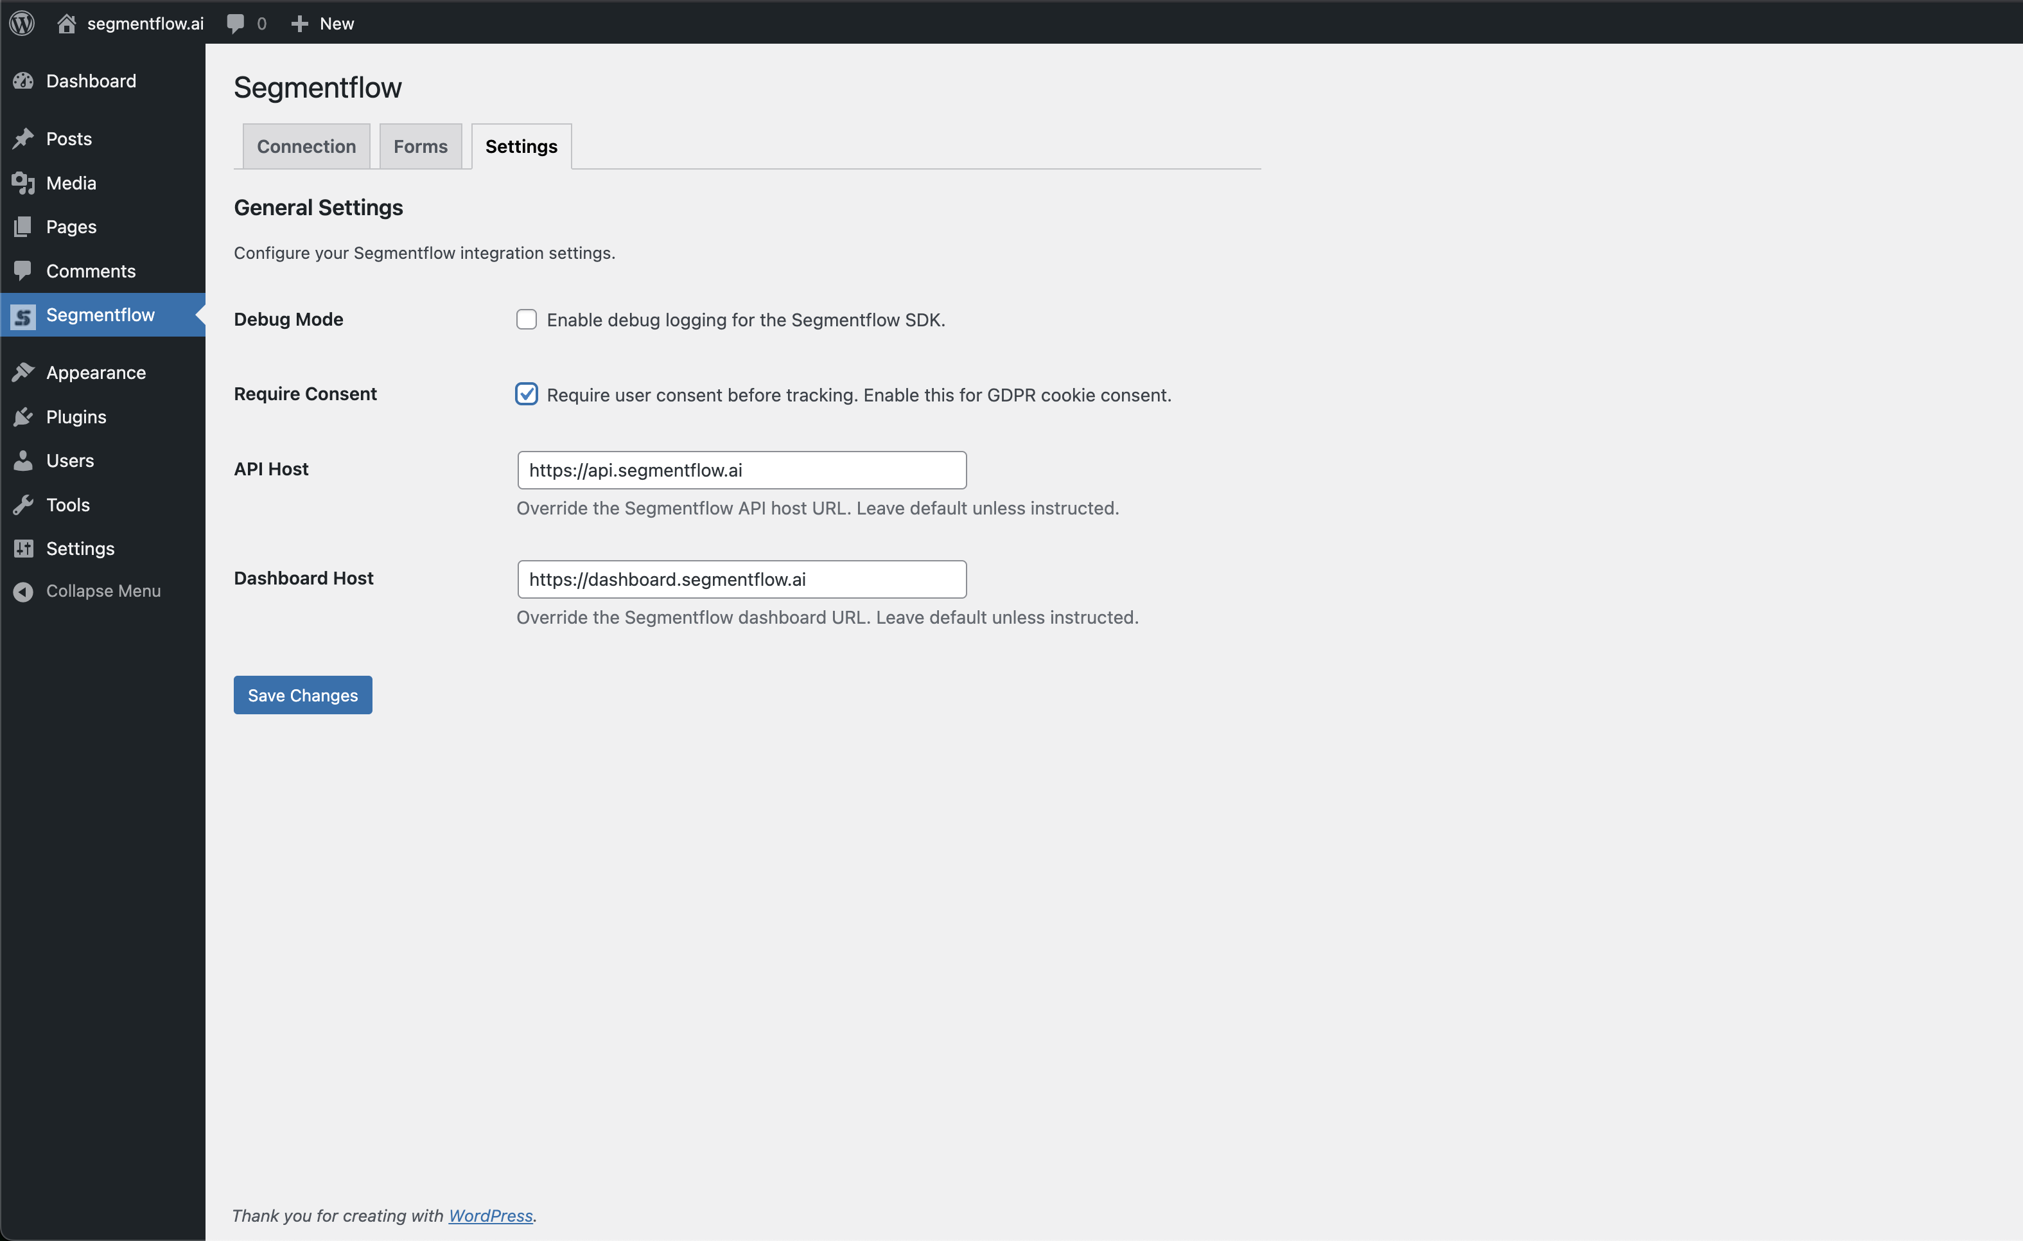The height and width of the screenshot is (1241, 2023).
Task: Click the WordPress logo icon
Action: 22,23
